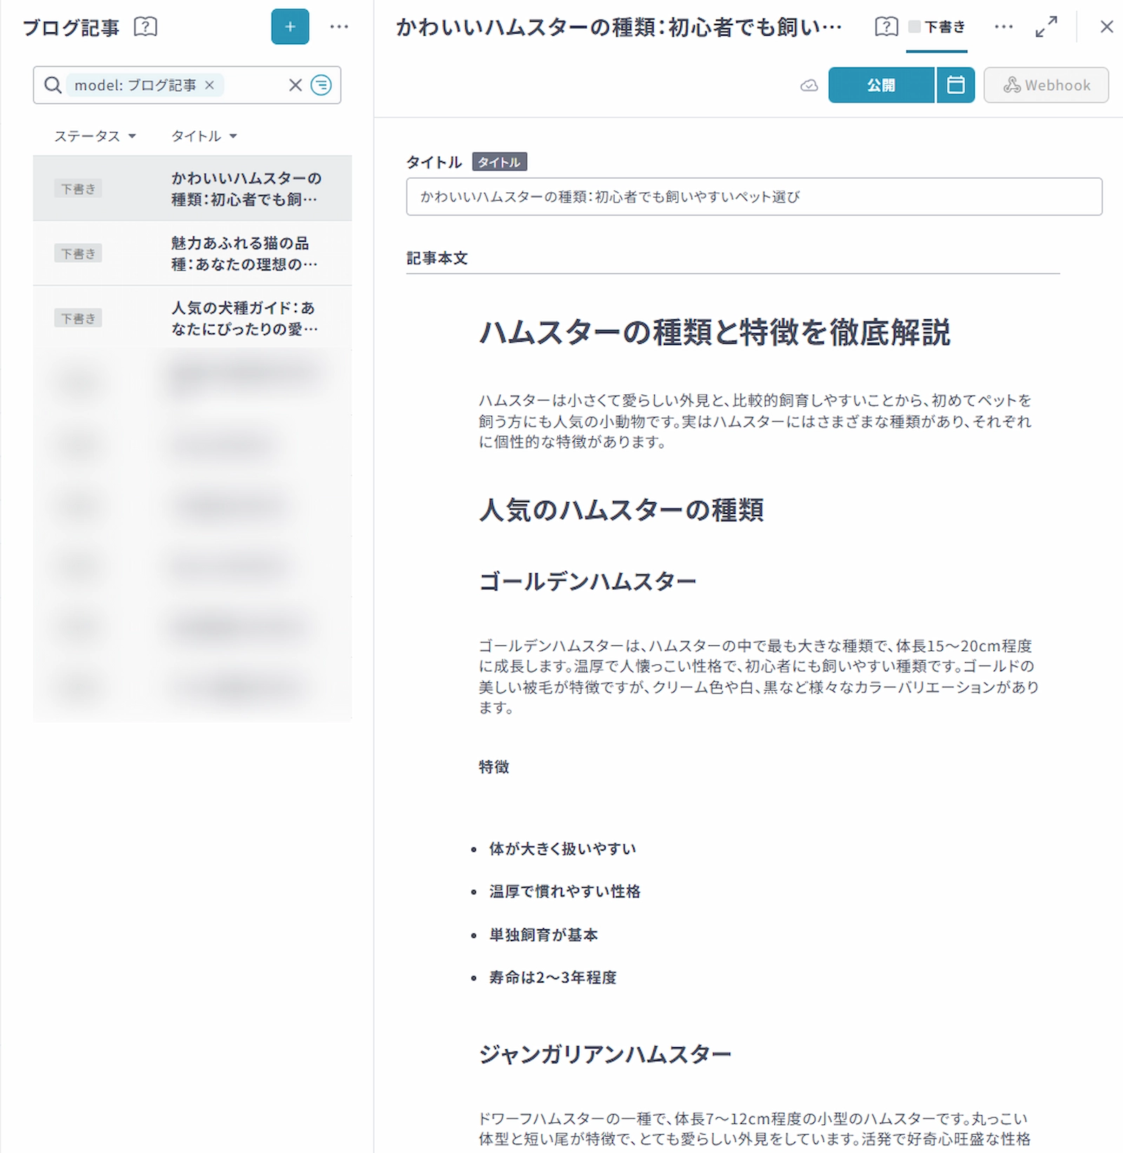Click the plus icon to add blog article

coord(290,27)
